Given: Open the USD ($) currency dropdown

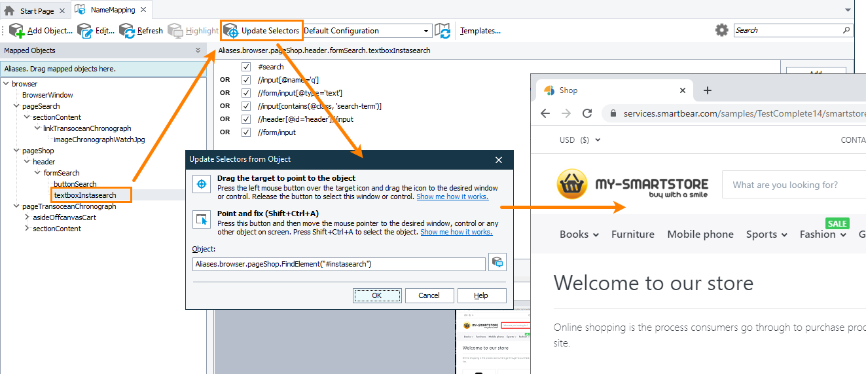Looking at the screenshot, I should pos(580,140).
